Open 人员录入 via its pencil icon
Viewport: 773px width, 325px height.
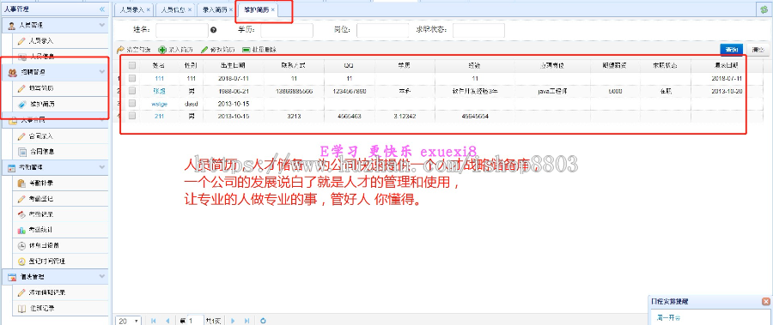tap(21, 41)
